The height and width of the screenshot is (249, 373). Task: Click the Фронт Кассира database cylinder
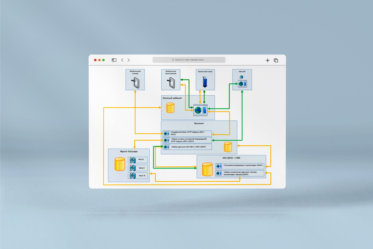pyautogui.click(x=120, y=164)
